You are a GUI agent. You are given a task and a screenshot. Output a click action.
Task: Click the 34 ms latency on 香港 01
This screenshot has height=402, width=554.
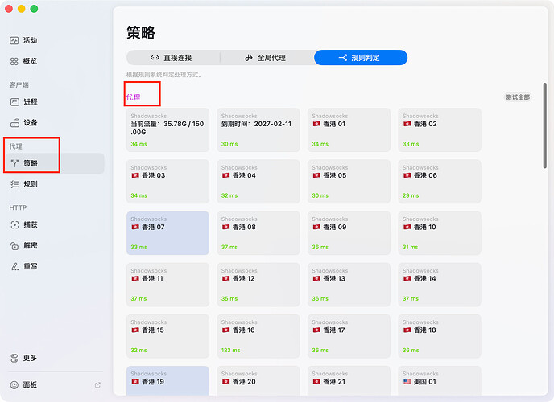tap(320, 144)
